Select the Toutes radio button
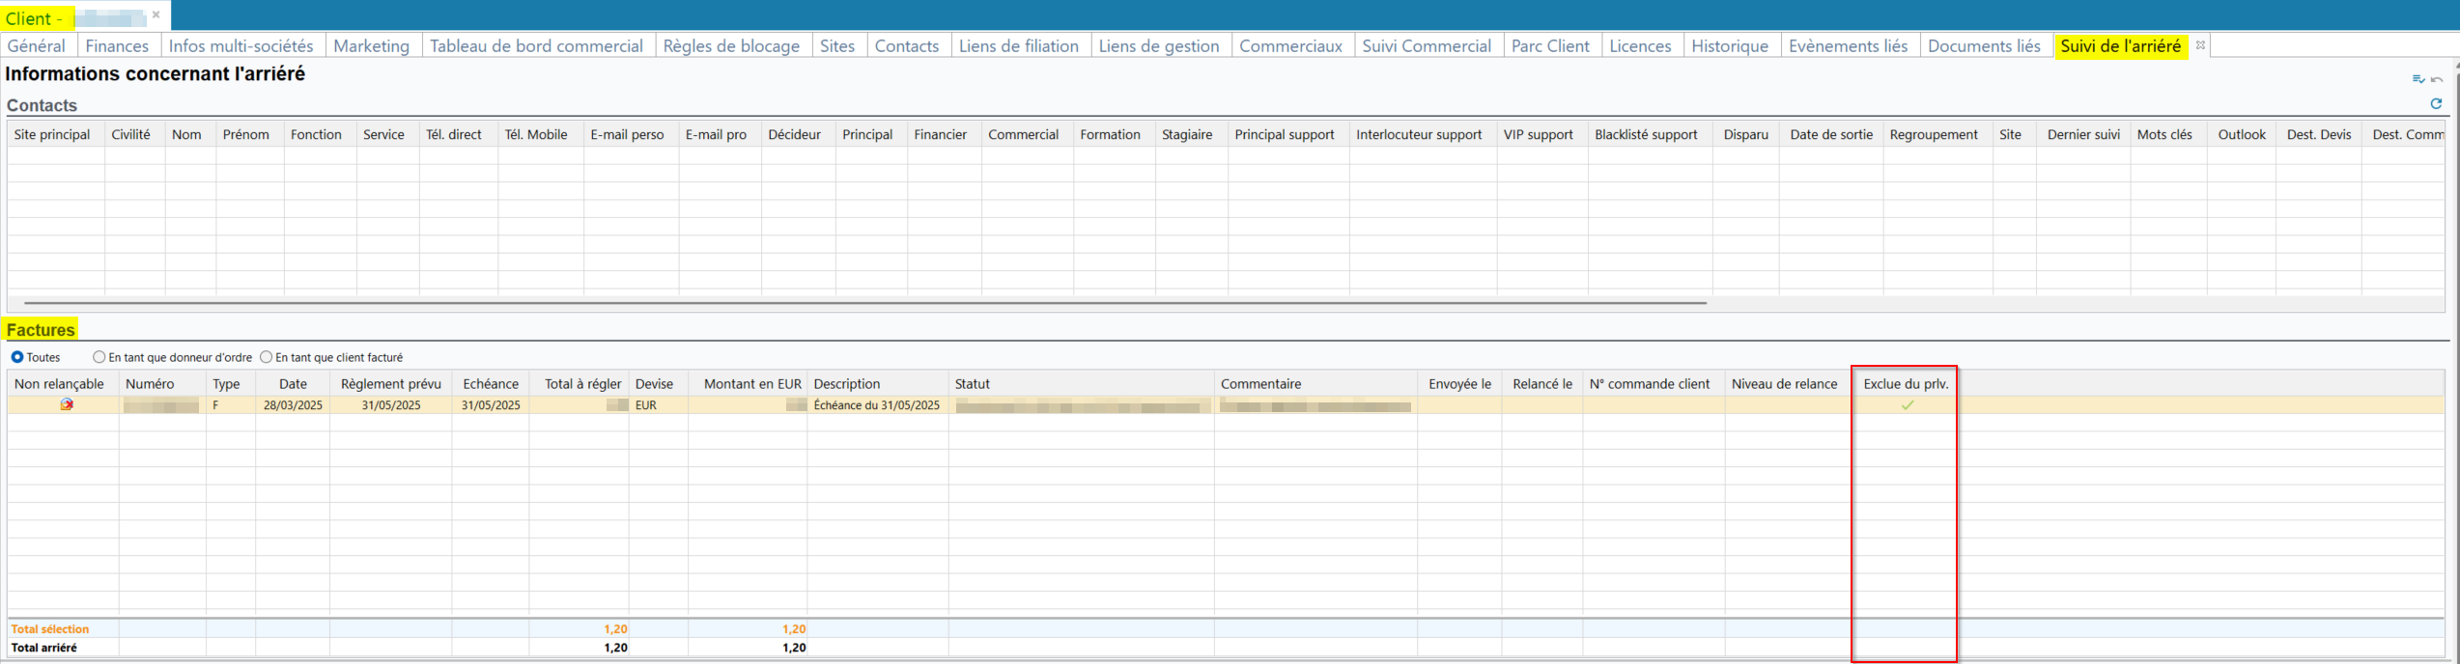Screen dimensions: 2460x664 (17, 357)
